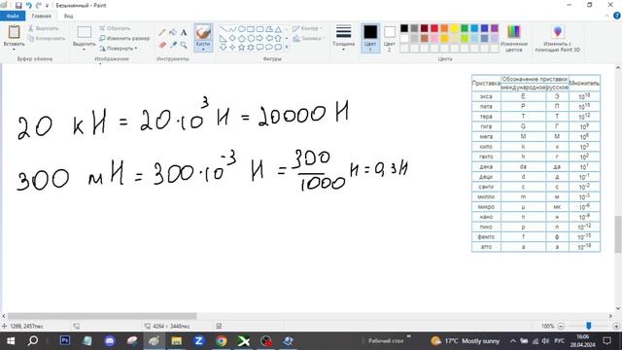Open Paste (Вставить) dropdown arrow
This screenshot has height=350, width=622.
[x=14, y=50]
